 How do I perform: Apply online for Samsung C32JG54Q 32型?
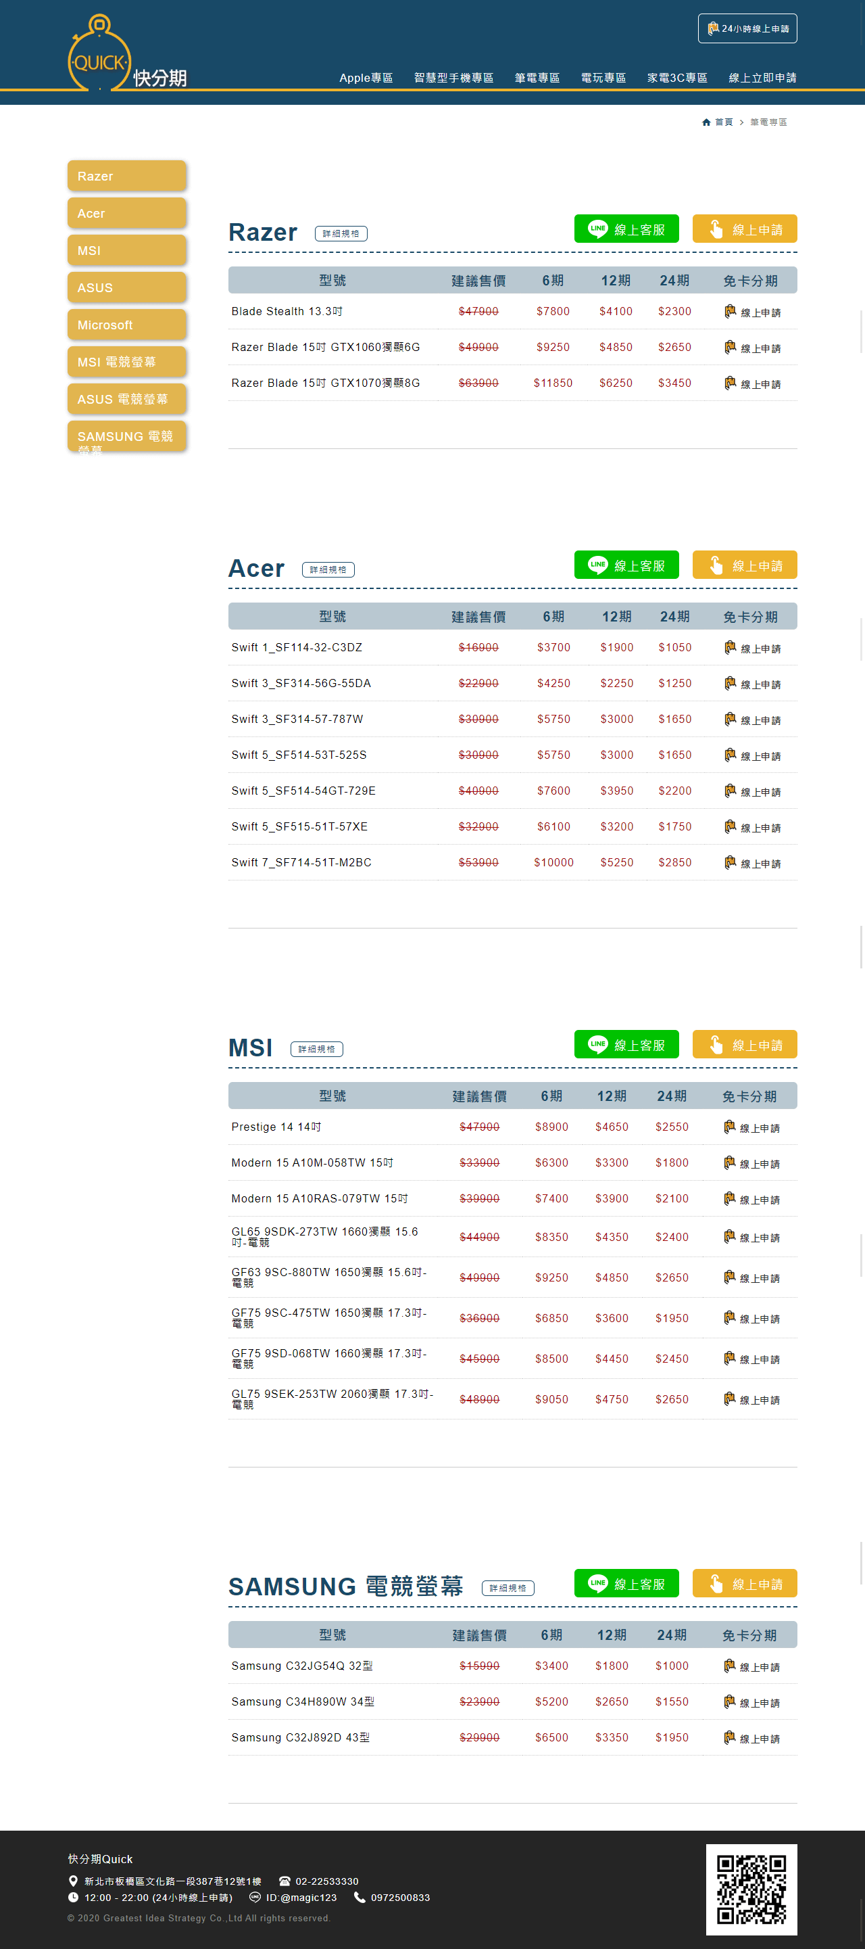click(x=751, y=1666)
